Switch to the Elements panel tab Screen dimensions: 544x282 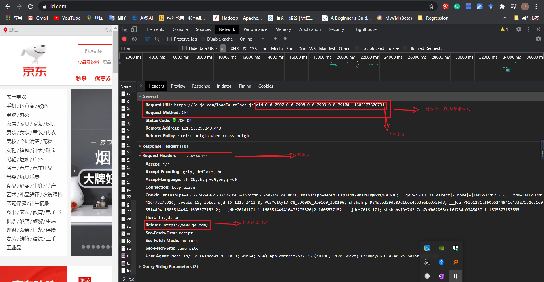(x=156, y=29)
